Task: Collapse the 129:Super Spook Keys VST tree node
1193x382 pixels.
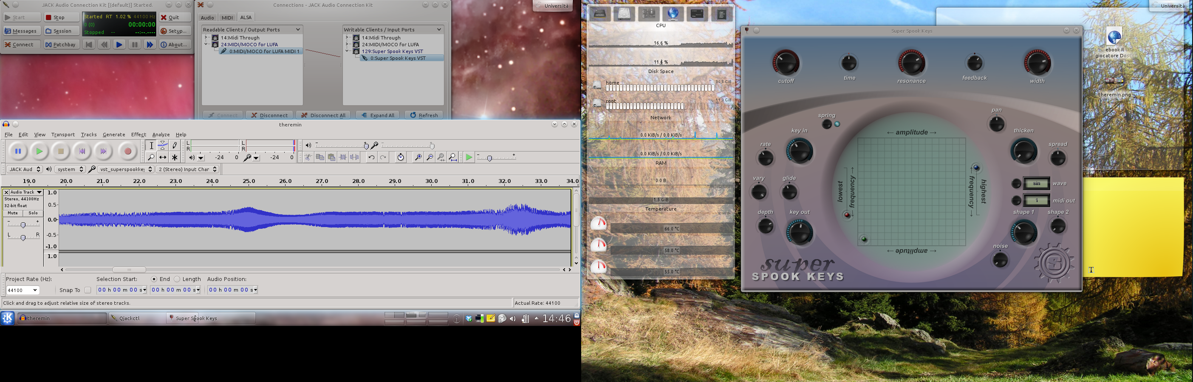Action: pos(347,51)
